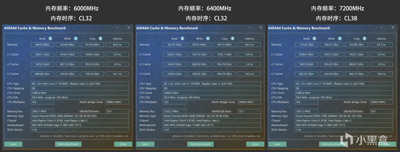The width and height of the screenshot is (400, 152).
Task: Click Chipset field in DDR5-7200 window
Action: (x=344, y=121)
